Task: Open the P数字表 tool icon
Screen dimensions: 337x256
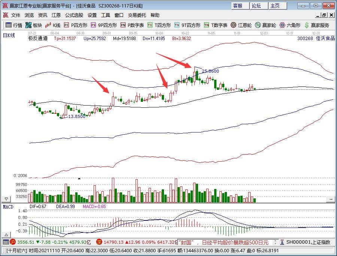Action: 123,25
